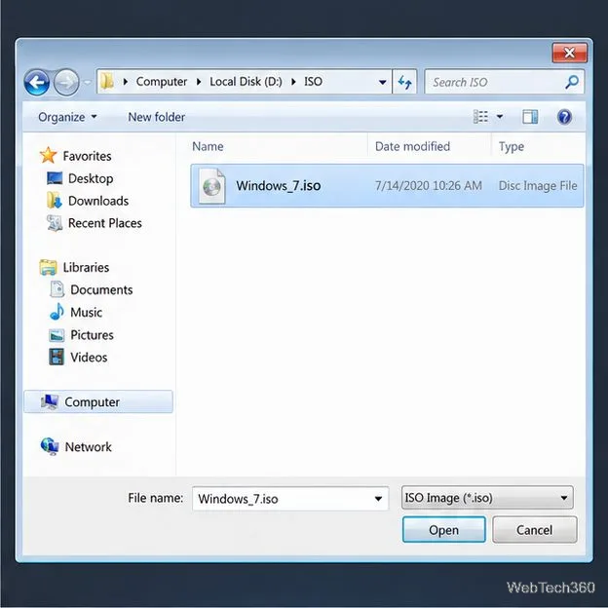Open Downloads in the sidebar

[98, 201]
